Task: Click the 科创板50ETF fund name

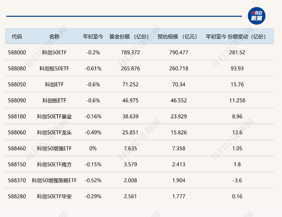Action: 54,69
